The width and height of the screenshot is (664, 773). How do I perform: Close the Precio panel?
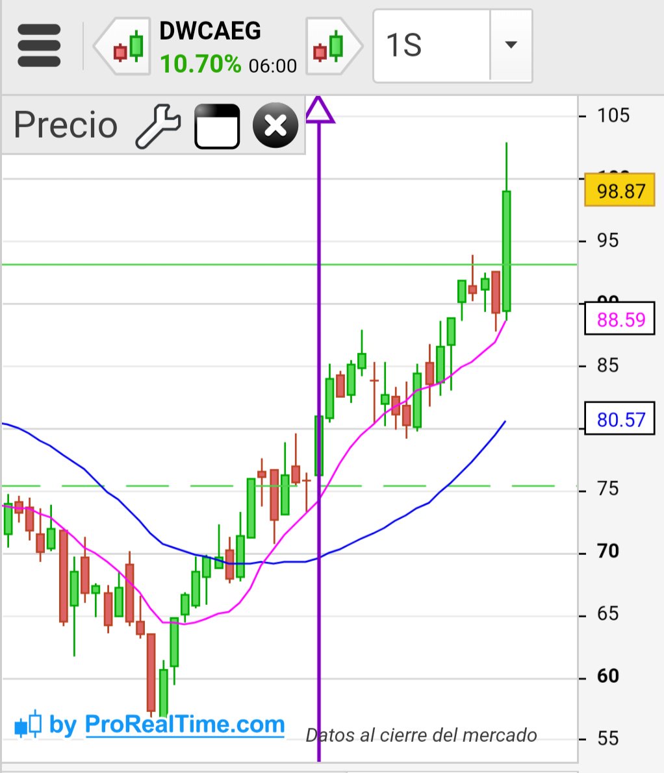[x=275, y=125]
